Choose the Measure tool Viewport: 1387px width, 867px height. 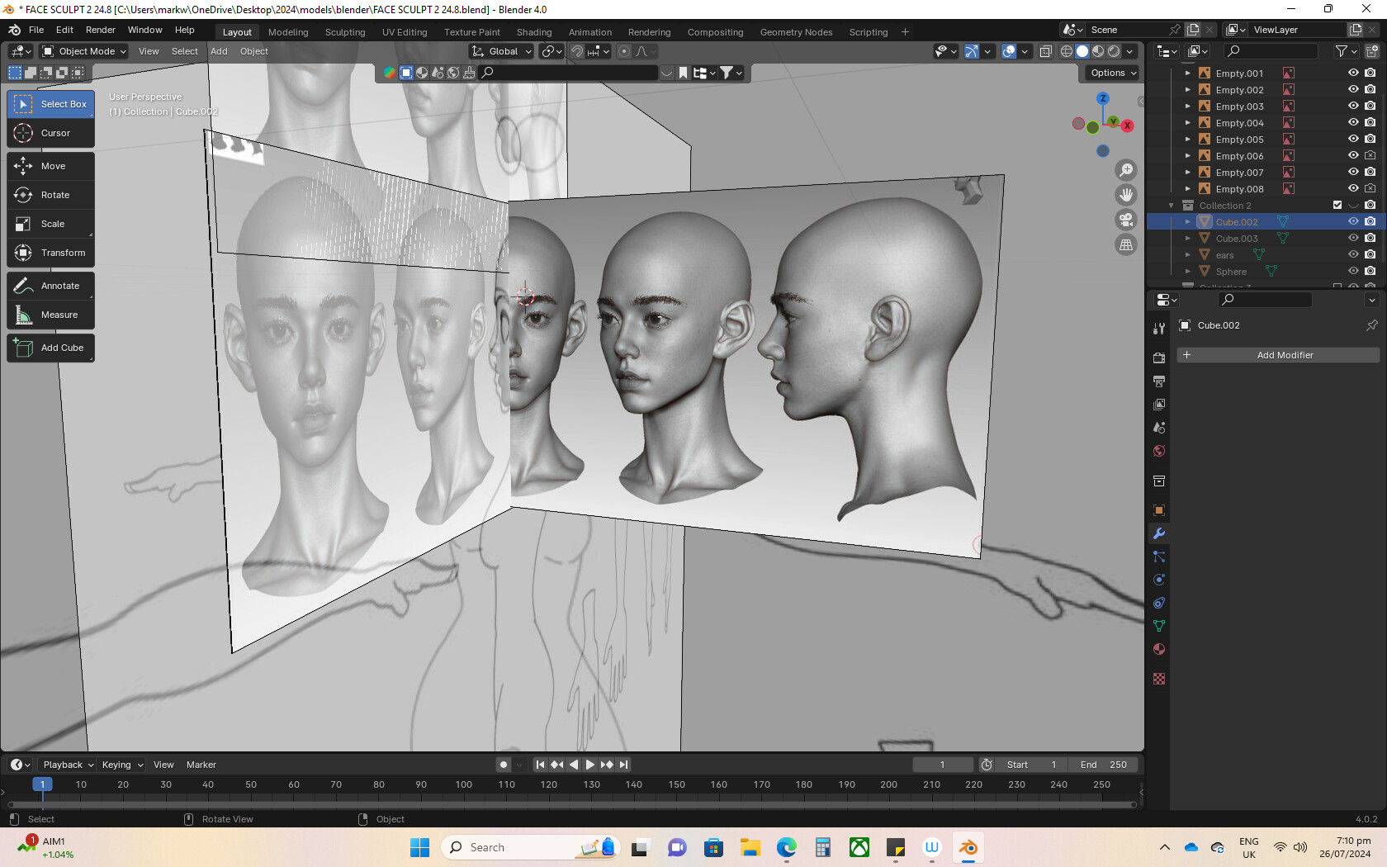(x=51, y=315)
